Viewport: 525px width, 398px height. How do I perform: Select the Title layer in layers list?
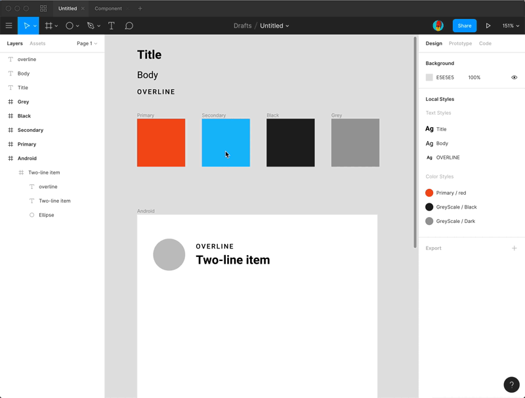coord(23,88)
